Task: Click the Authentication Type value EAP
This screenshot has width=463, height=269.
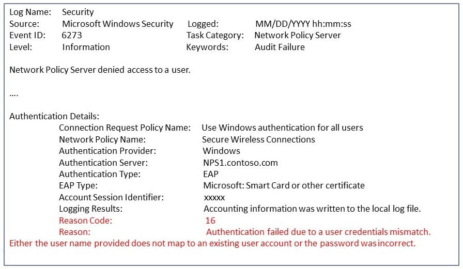Action: click(211, 174)
